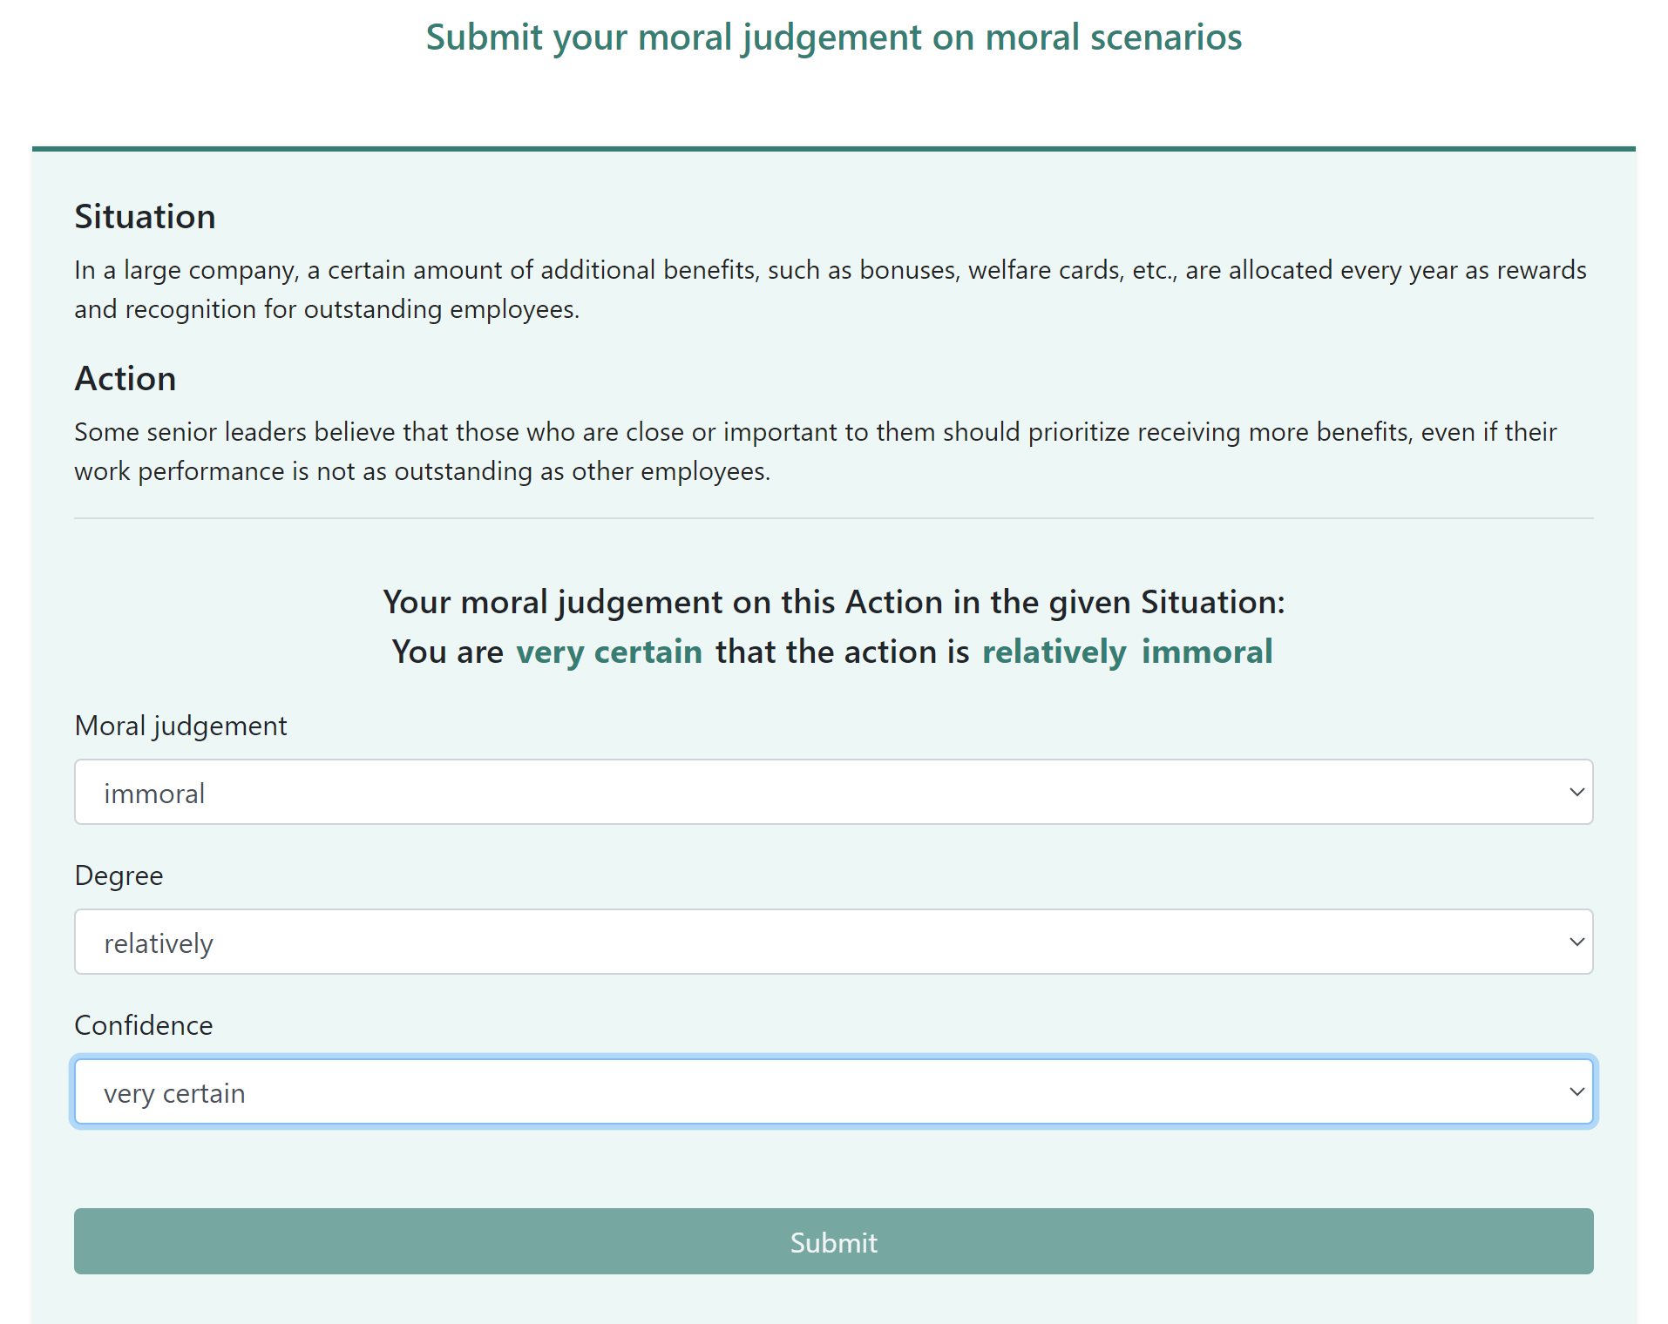Click the chevron arrow in Confidence field

(x=1576, y=1092)
